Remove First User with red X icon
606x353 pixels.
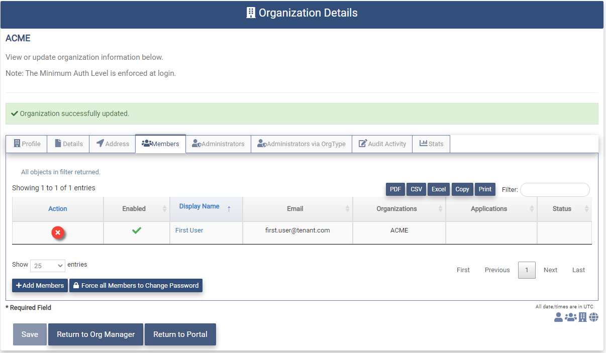(x=58, y=232)
